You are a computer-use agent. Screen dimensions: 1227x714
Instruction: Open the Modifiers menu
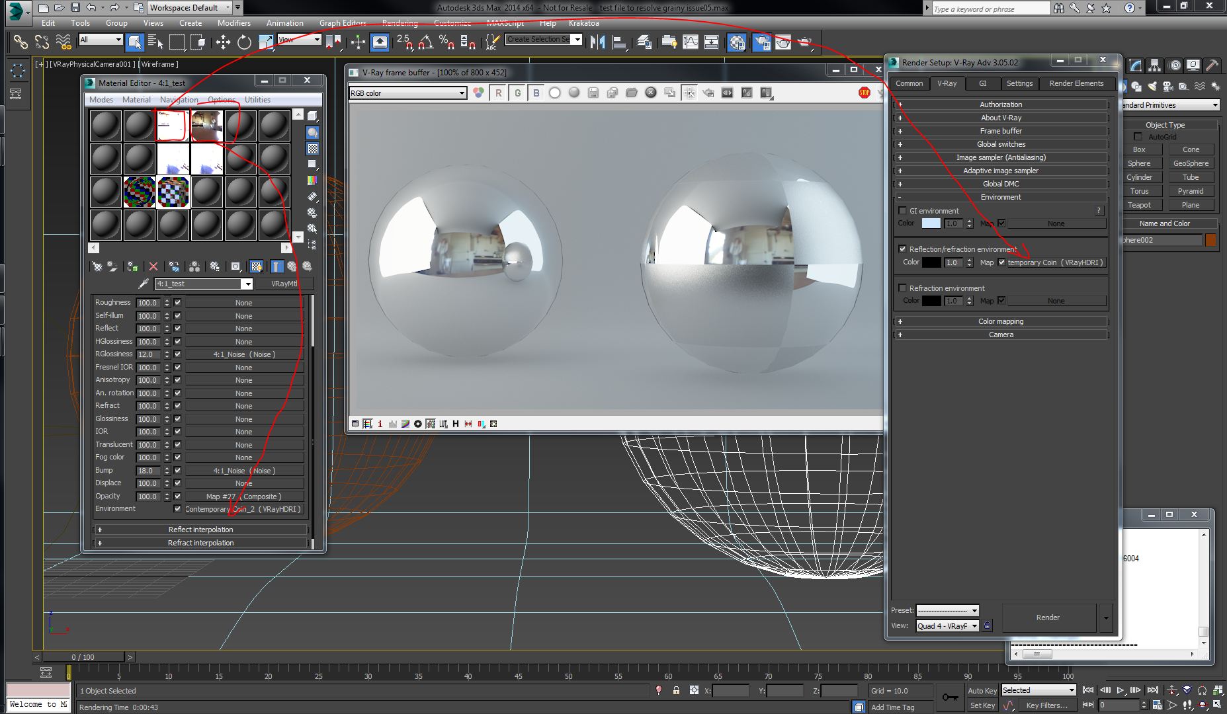pos(234,23)
